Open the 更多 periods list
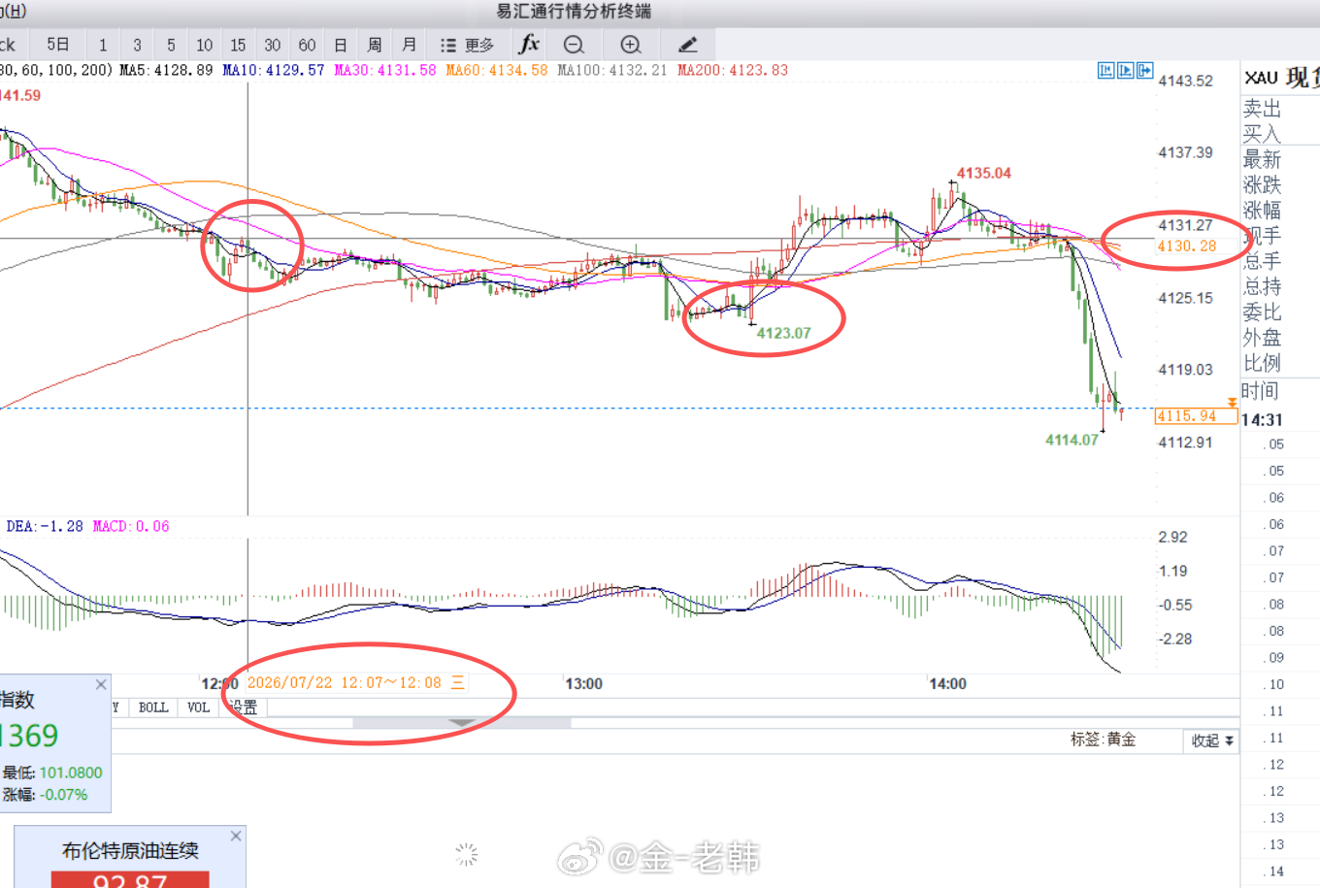The width and height of the screenshot is (1320, 888). 467,45
